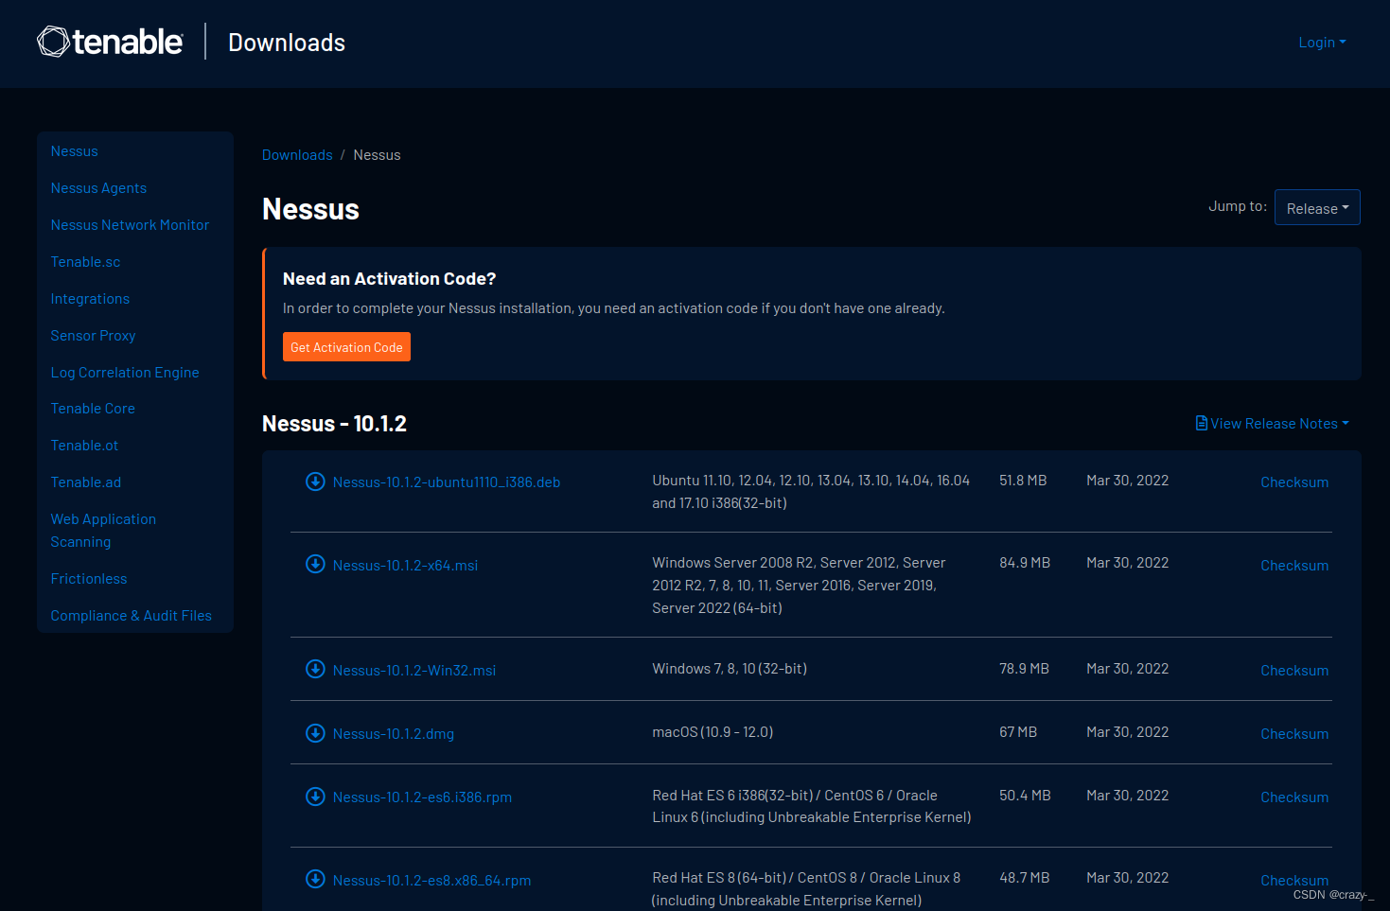This screenshot has height=911, width=1390.
Task: Click download icon for Nessus-10.1.2.dmg
Action: [316, 733]
